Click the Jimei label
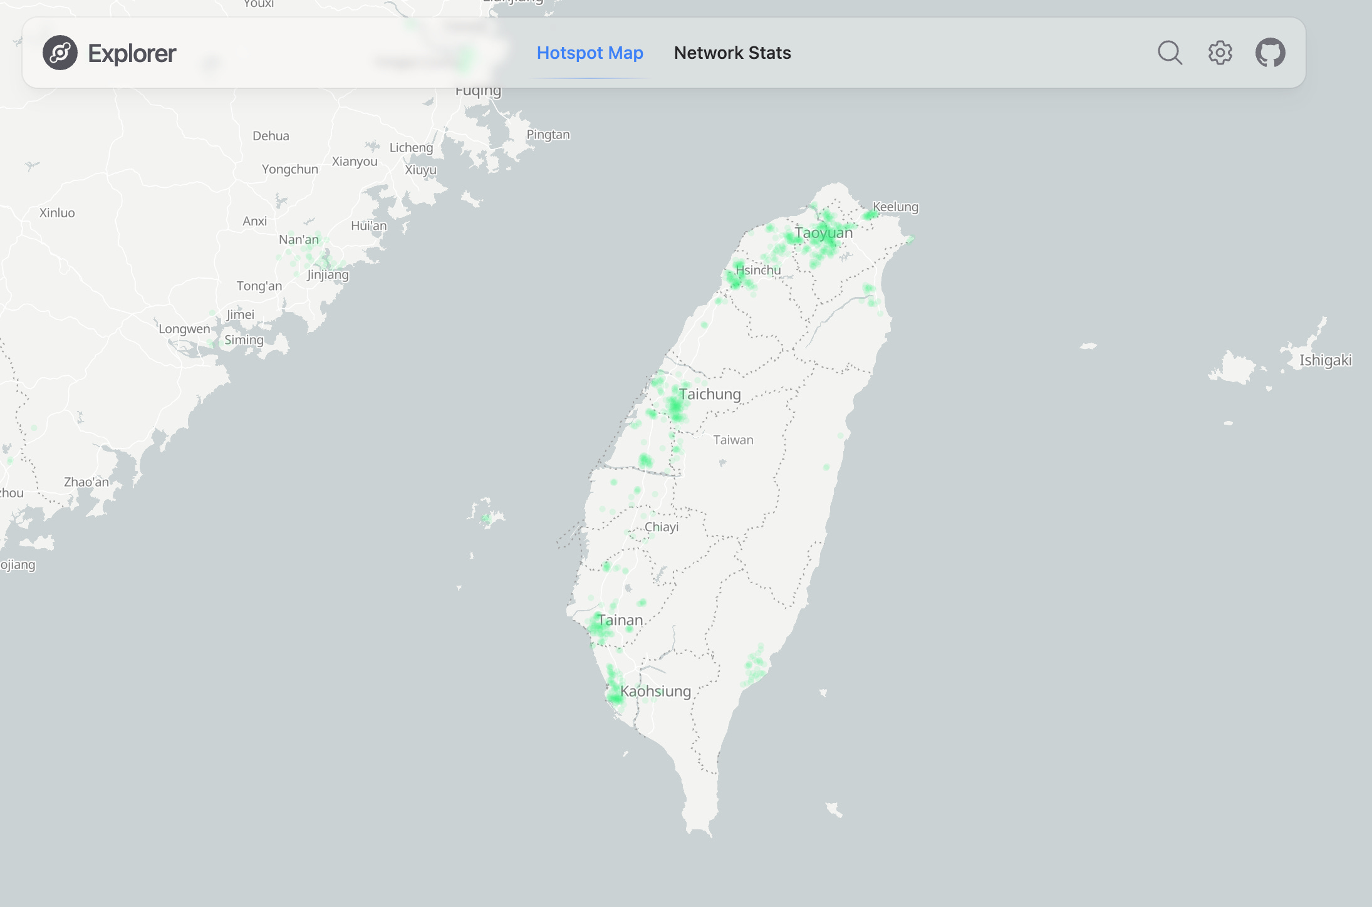Screen dimensions: 1372x907 click(x=240, y=314)
